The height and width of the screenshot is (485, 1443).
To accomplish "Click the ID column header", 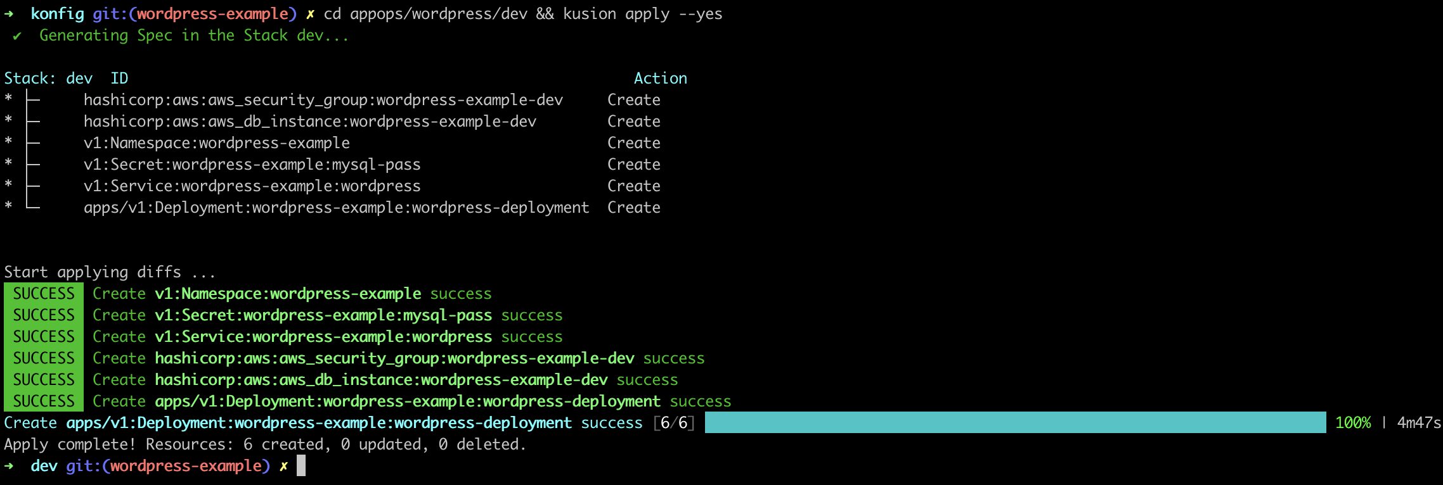I will point(119,79).
